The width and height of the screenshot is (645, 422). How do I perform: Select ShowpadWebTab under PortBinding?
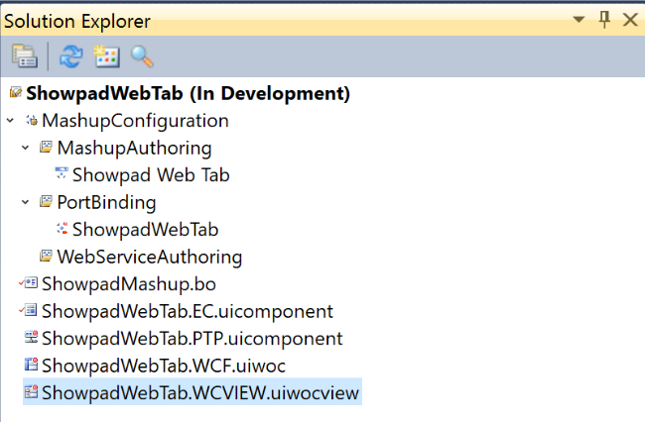(x=145, y=230)
